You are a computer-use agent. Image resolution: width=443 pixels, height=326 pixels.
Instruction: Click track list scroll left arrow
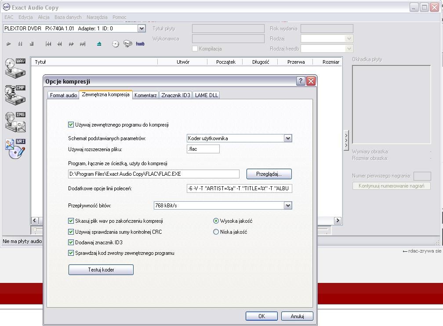pyautogui.click(x=35, y=221)
